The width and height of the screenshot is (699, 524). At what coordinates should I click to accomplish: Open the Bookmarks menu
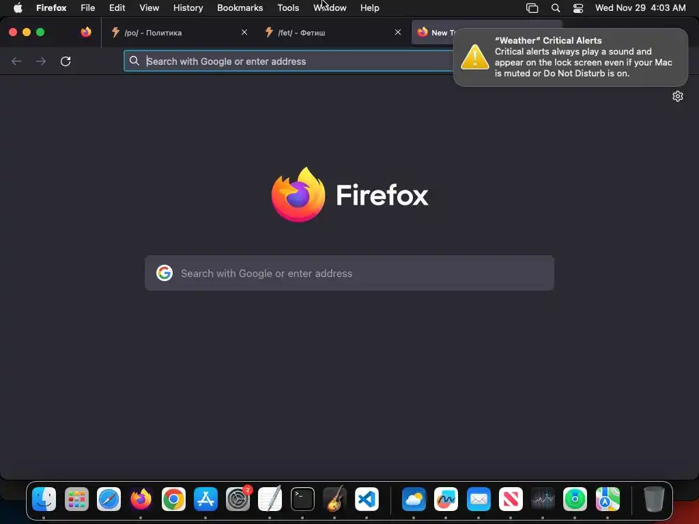click(240, 8)
